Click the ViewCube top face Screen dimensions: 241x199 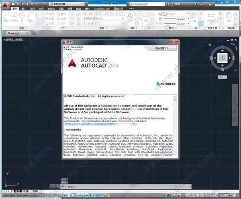coord(222,58)
